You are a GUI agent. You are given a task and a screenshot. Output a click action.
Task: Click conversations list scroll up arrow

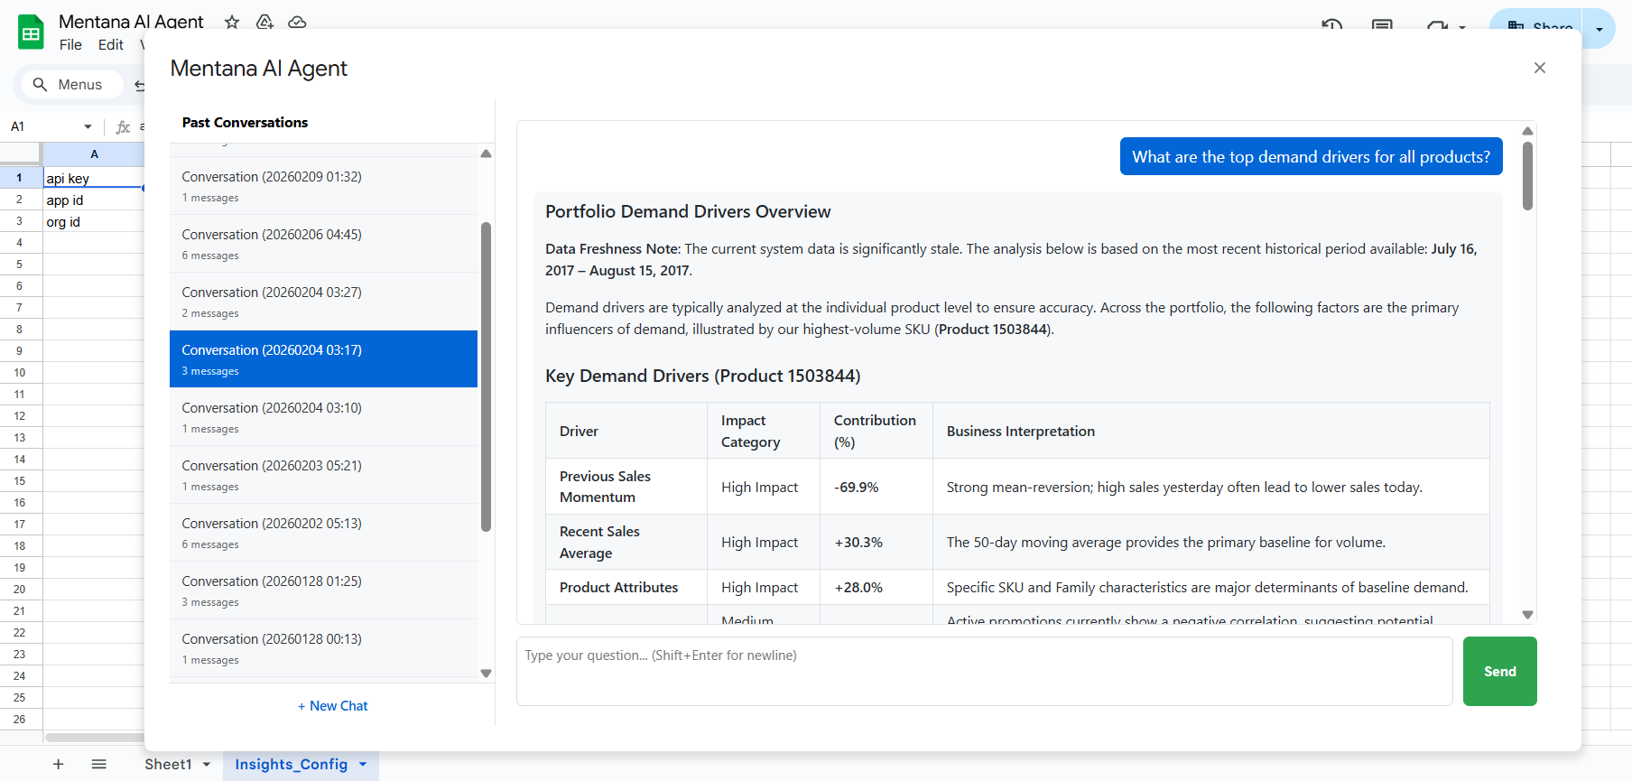[486, 153]
